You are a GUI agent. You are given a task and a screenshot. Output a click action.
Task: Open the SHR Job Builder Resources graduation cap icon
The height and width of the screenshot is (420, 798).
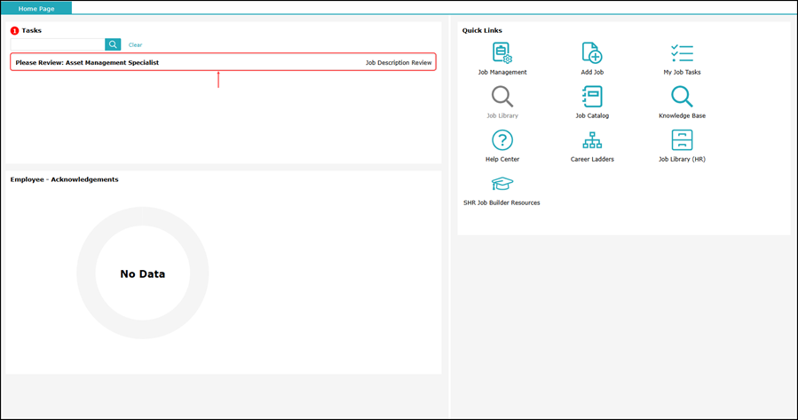[502, 183]
